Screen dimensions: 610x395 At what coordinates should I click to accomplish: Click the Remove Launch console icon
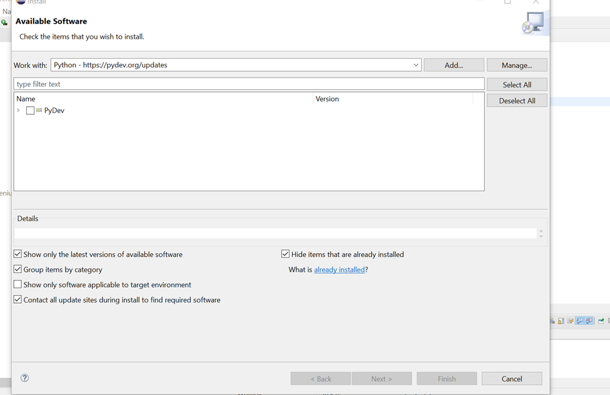[x=552, y=321]
